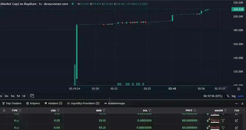Image resolution: width=246 pixels, height=130 pixels.
Task: Toggle auto scale for the chart
Action: point(241,96)
